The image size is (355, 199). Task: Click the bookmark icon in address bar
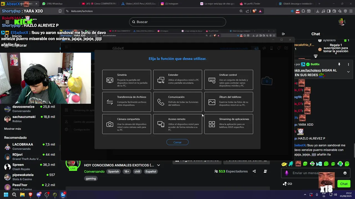[x=60, y=11]
